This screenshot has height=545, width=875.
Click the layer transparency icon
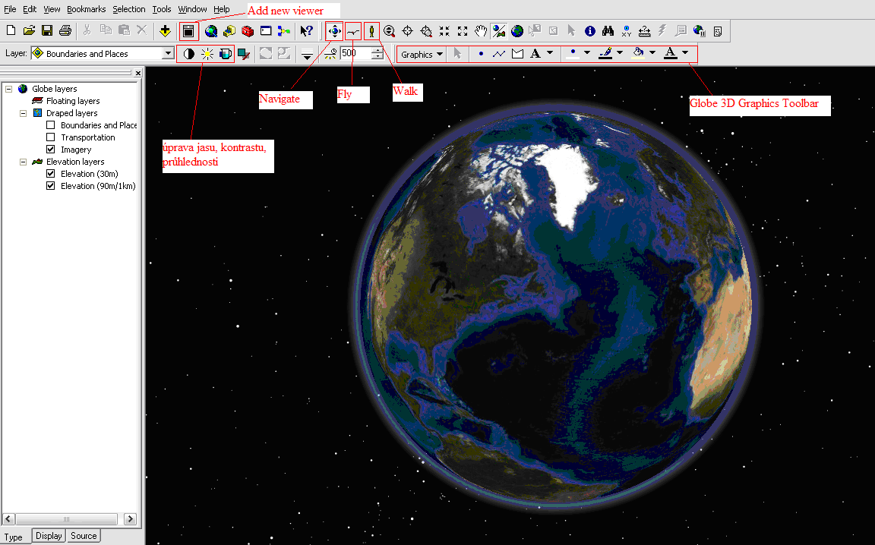226,54
